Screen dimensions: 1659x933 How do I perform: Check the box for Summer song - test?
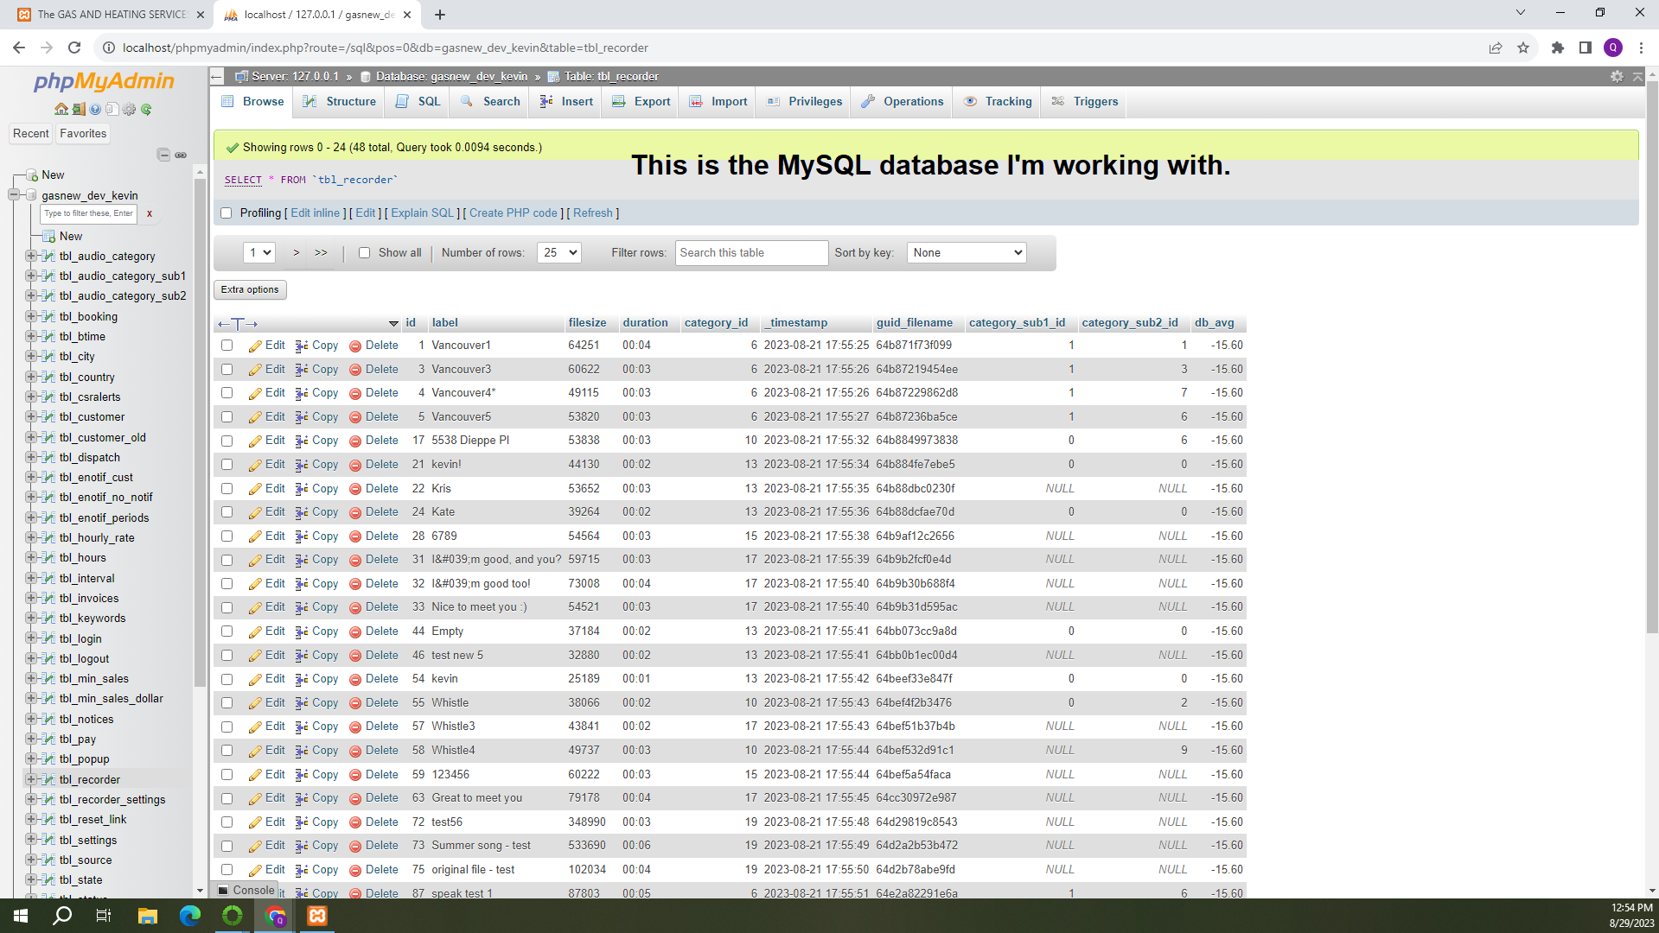(227, 846)
